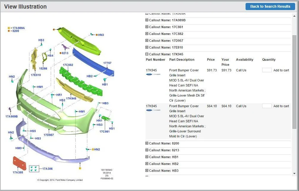Select the 17757 blue bumper beam part
299x191 pixels.
pos(94,62)
